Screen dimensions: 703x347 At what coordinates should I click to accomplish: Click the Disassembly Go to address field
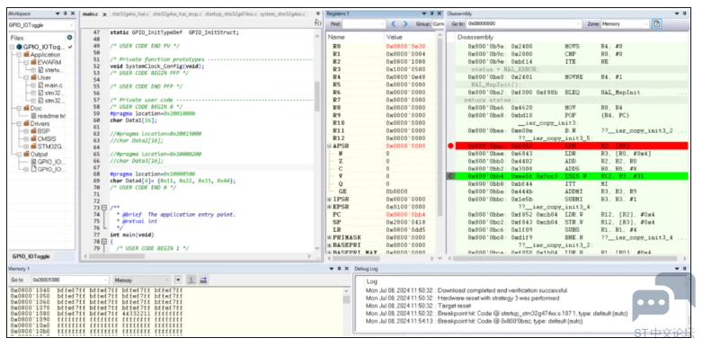pyautogui.click(x=523, y=23)
